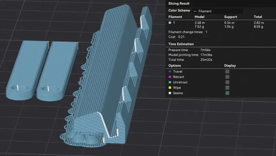Click the Model printing time value 17m36s
This screenshot has width=276, height=156.
pos(206,55)
